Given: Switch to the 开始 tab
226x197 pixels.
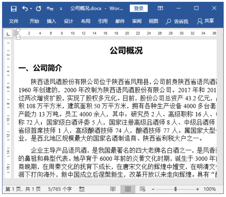Looking at the screenshot, I should [34, 21].
